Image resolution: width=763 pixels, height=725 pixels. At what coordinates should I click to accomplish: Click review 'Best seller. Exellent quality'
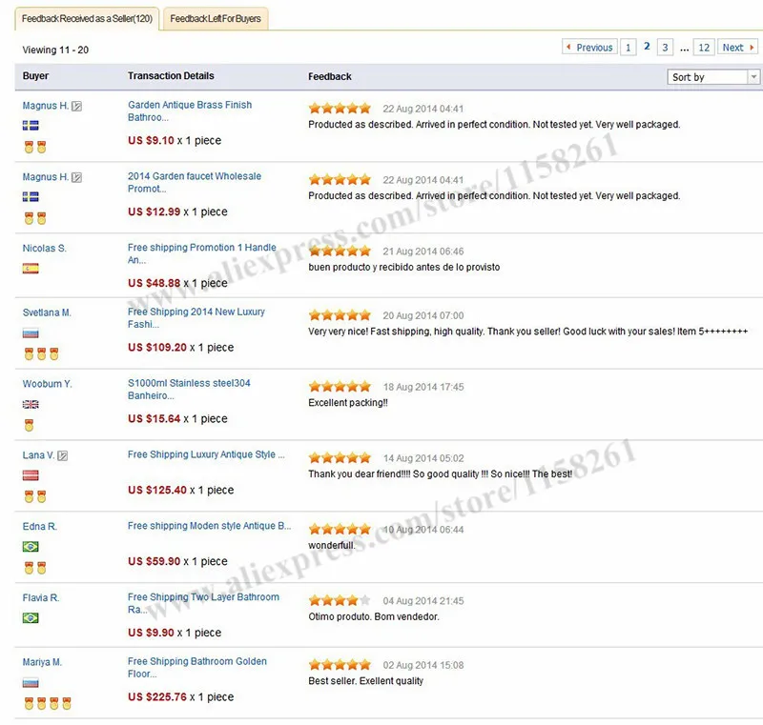(x=366, y=681)
